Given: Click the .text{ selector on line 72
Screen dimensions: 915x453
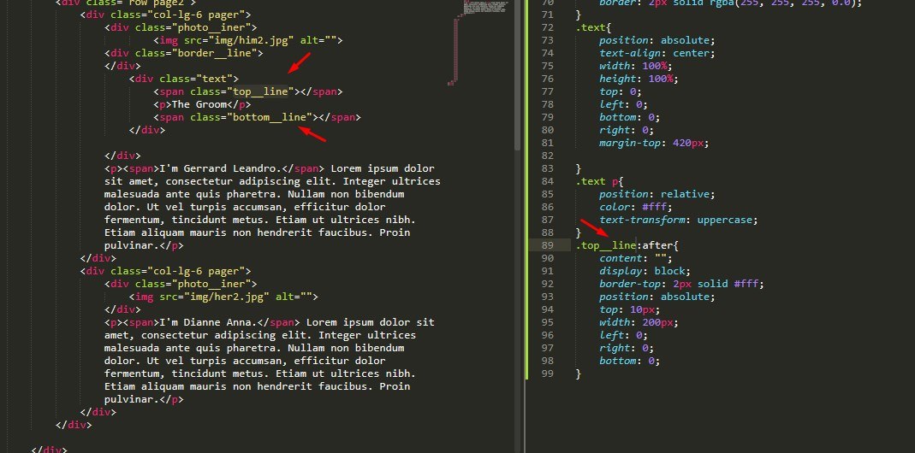Looking at the screenshot, I should coord(593,27).
